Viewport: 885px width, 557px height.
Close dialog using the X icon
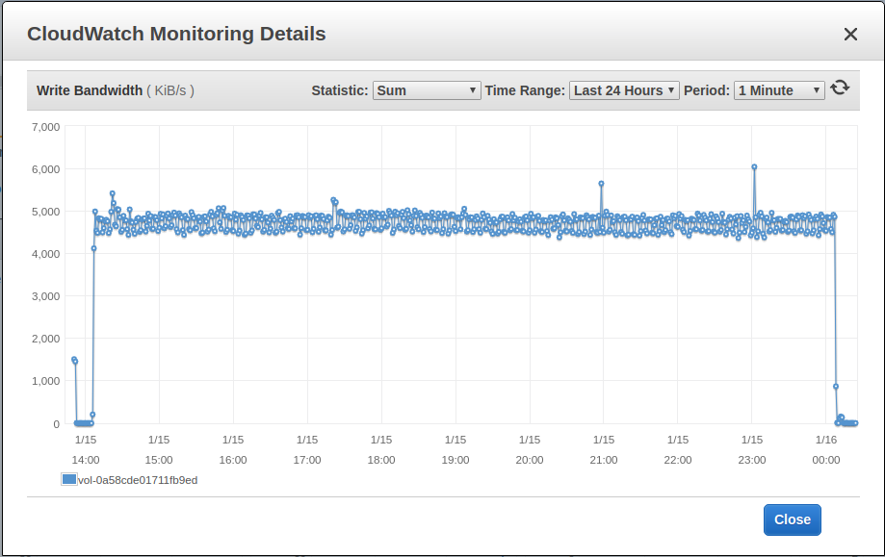[x=850, y=35]
